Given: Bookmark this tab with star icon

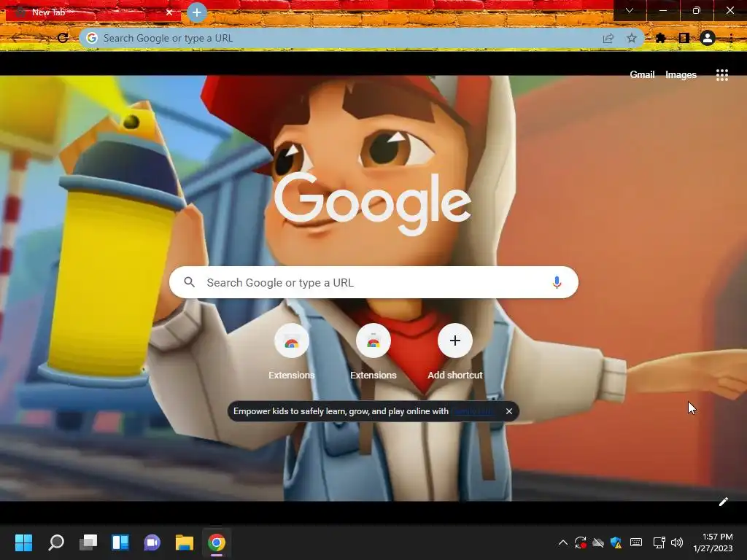Looking at the screenshot, I should pos(631,38).
